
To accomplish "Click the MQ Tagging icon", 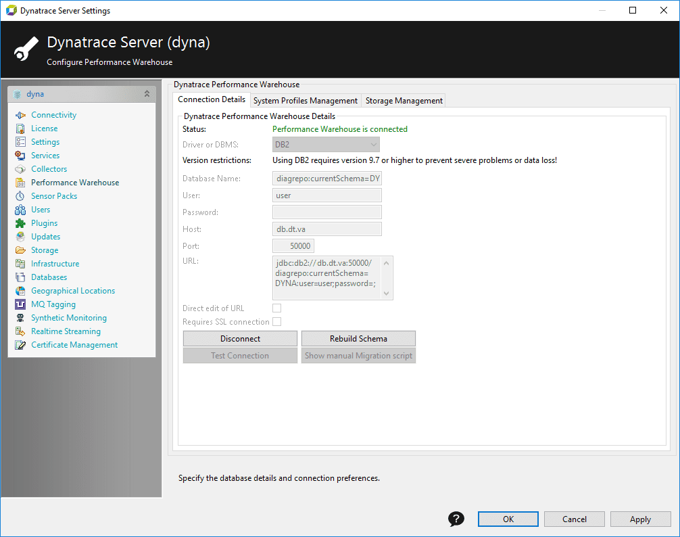I will point(20,304).
